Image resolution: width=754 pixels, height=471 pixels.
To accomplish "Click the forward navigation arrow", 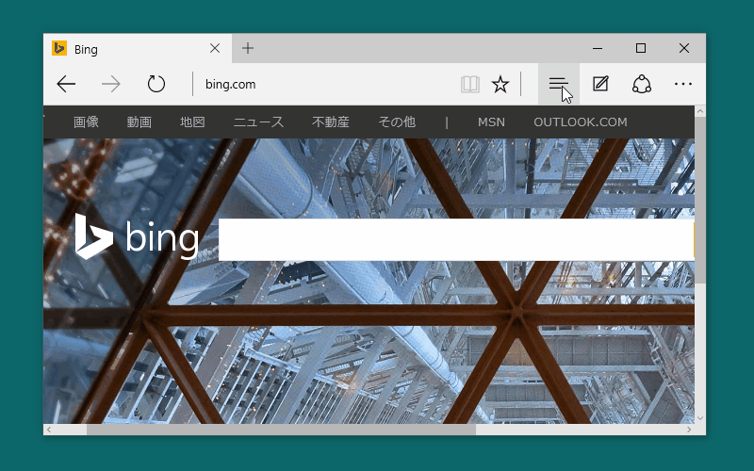I will pos(110,84).
